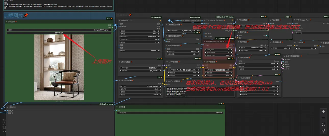Collapse the CLIP文本编码器 node via its dot
Screen dimensions: 329x136
(167, 81)
